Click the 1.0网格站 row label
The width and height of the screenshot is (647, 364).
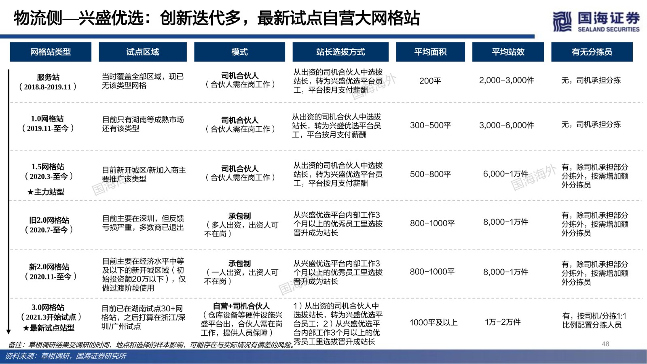point(48,123)
